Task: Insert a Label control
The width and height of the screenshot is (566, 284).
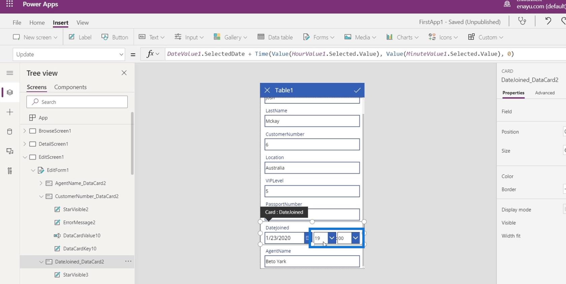Action: pyautogui.click(x=80, y=37)
